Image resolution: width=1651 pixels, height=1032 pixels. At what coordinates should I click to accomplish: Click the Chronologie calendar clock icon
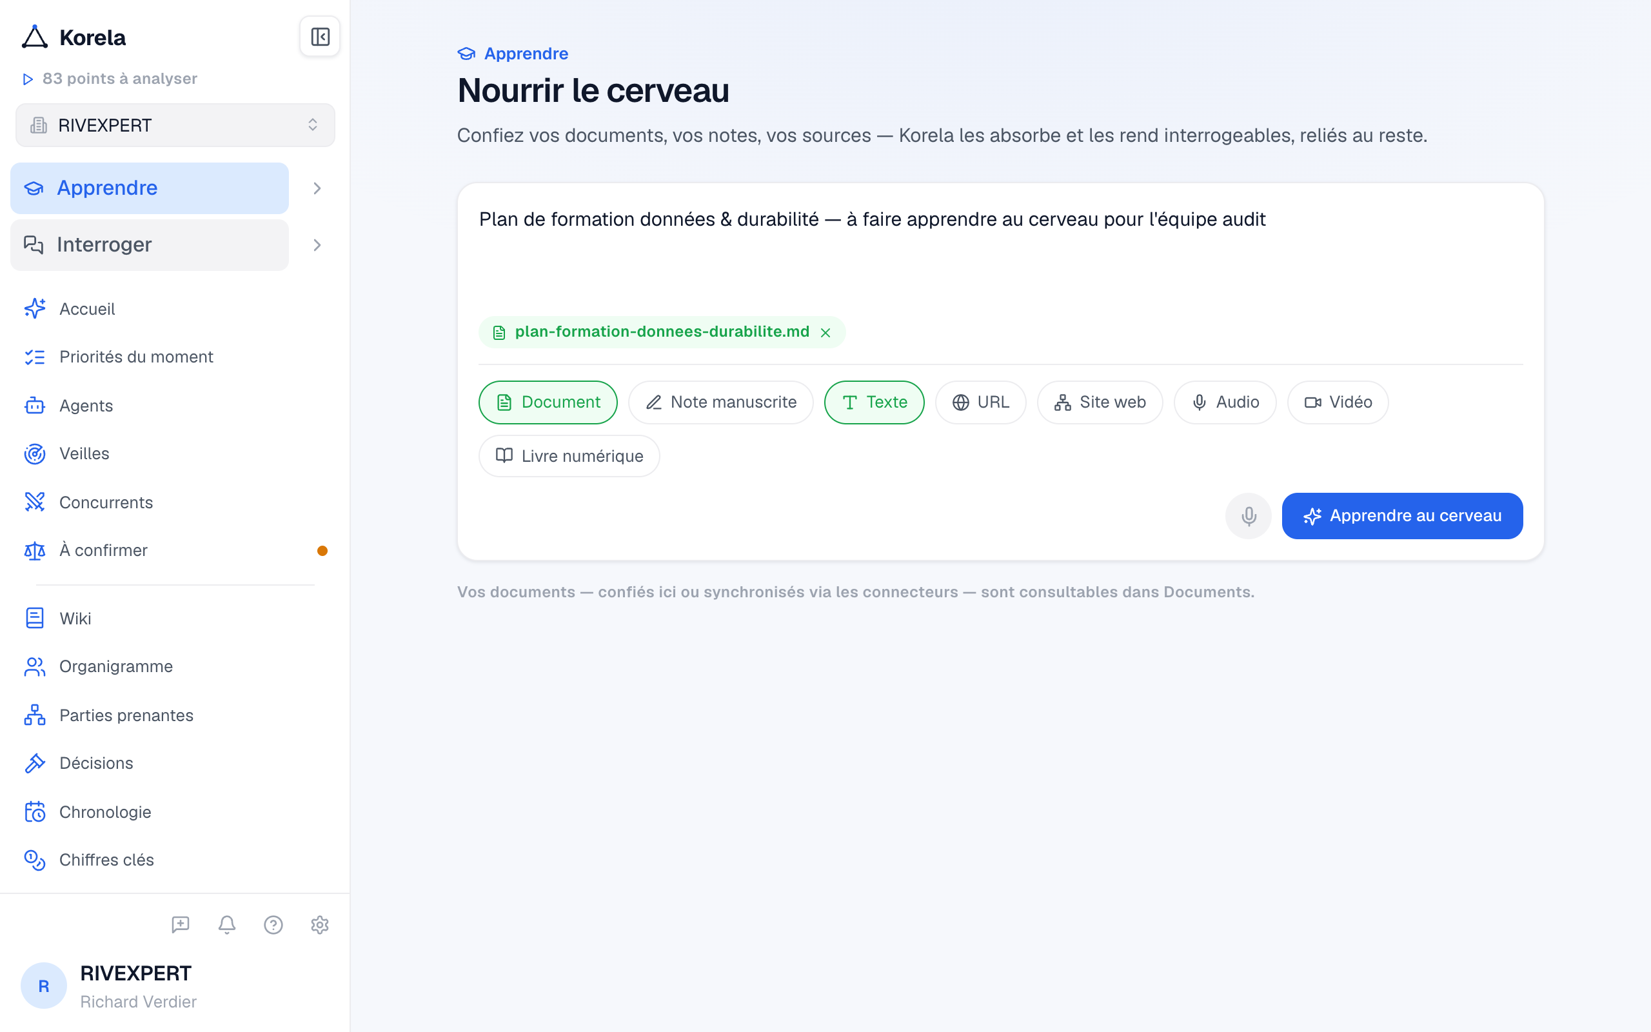(x=35, y=812)
